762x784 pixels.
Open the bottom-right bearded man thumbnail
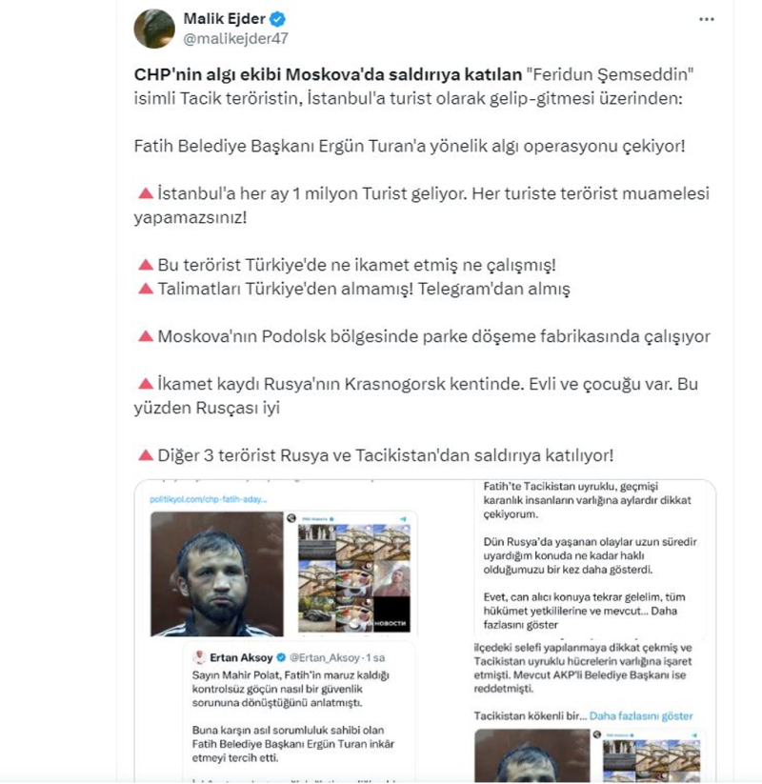click(532, 756)
